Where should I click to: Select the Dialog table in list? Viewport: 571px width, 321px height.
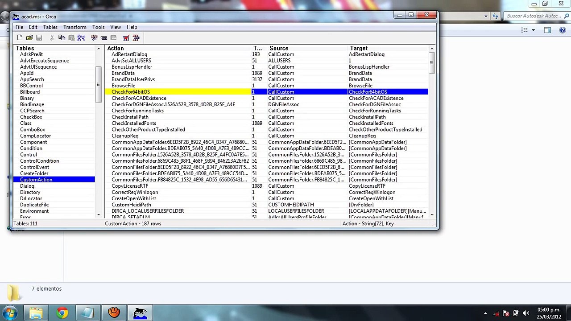pos(27,186)
